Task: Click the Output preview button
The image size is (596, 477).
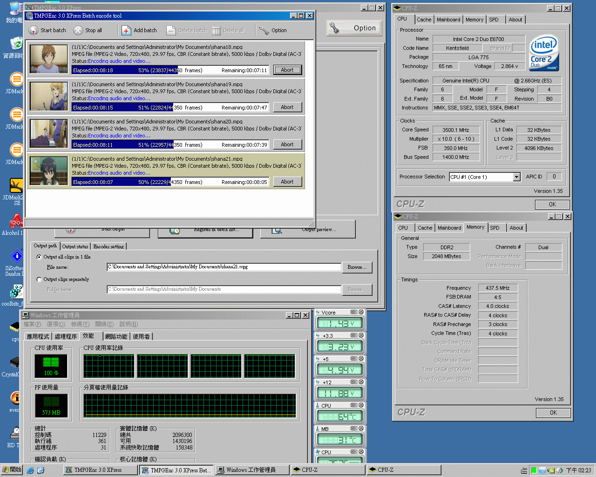Action: (x=307, y=229)
